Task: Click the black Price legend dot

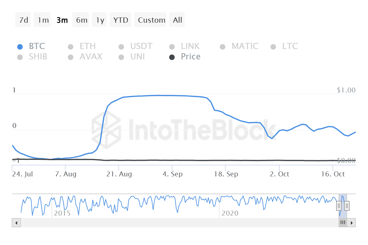Action: point(172,57)
